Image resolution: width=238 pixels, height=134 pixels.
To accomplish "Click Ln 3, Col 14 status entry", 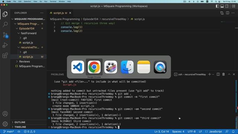I will click(x=161, y=131).
